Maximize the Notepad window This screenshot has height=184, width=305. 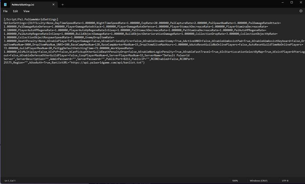coord(291,2)
